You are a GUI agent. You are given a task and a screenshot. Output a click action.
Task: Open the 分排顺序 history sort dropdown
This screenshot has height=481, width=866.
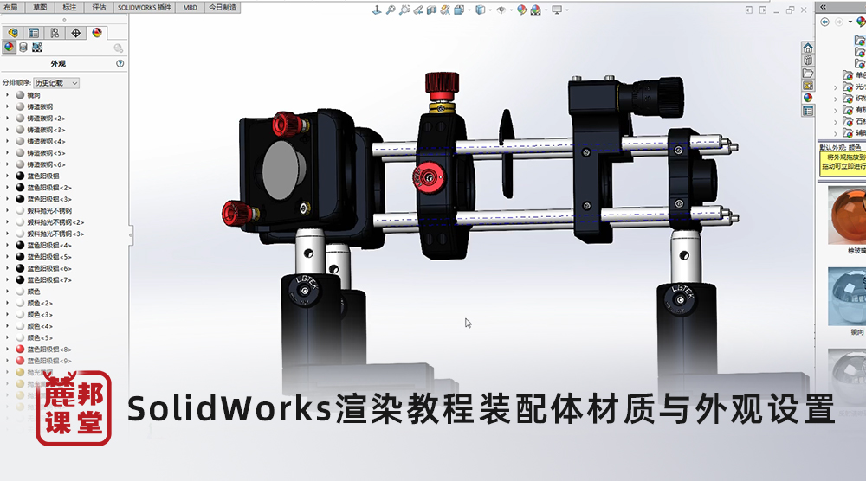coord(56,83)
